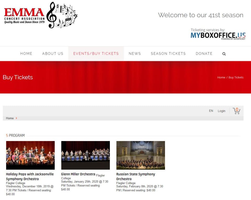Click the EMMA Concert Association logo
Viewport: 251px width, 200px height.
41,15
